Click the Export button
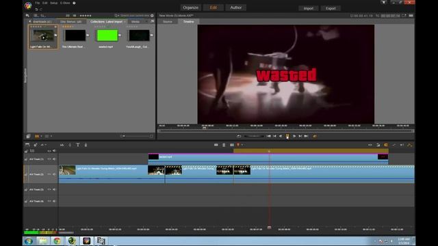The image size is (438, 246). click(x=331, y=8)
